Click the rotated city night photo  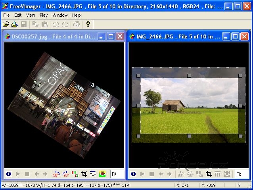click(64, 105)
